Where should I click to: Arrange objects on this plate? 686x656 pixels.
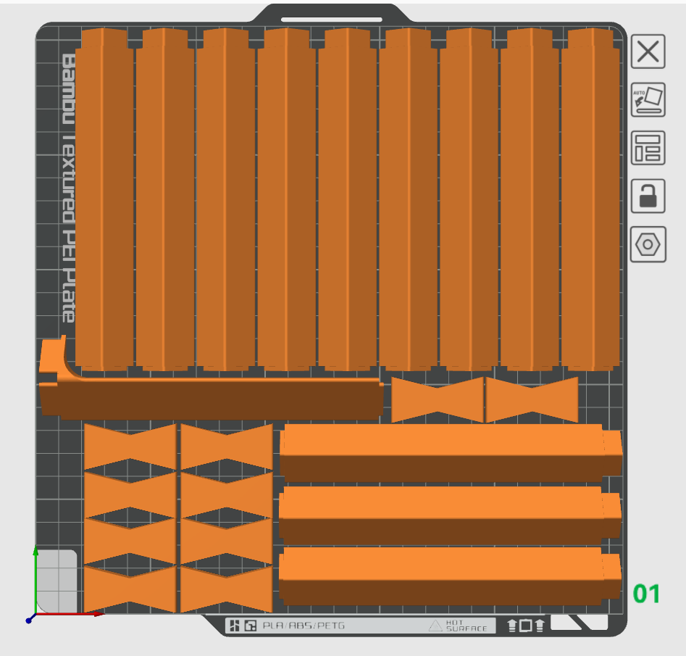tap(648, 148)
